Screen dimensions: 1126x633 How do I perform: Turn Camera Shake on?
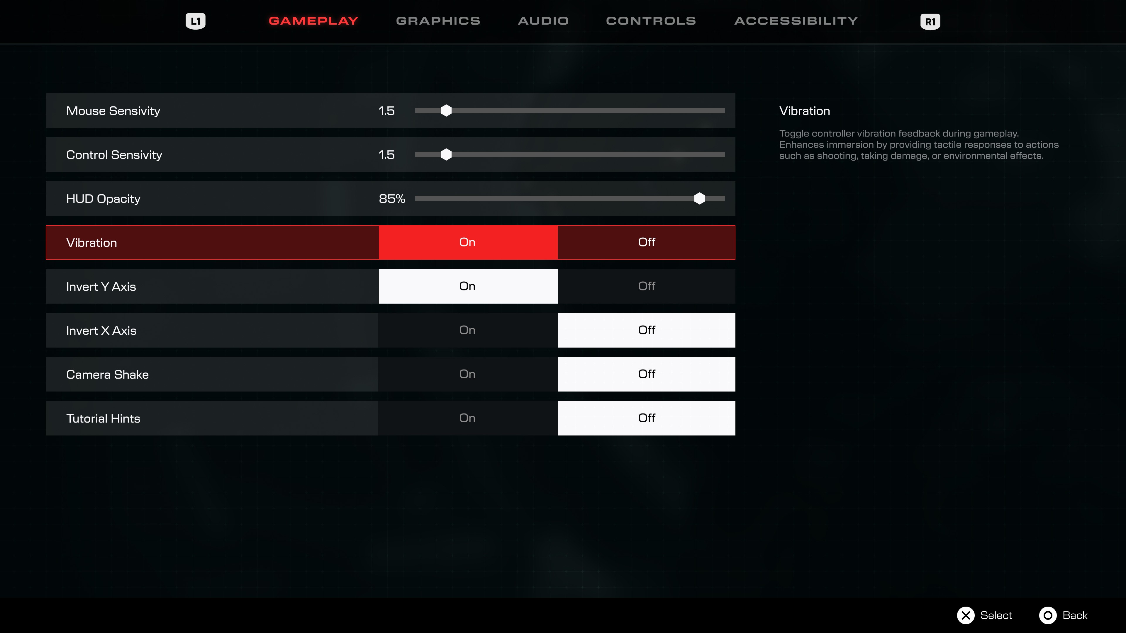(467, 374)
